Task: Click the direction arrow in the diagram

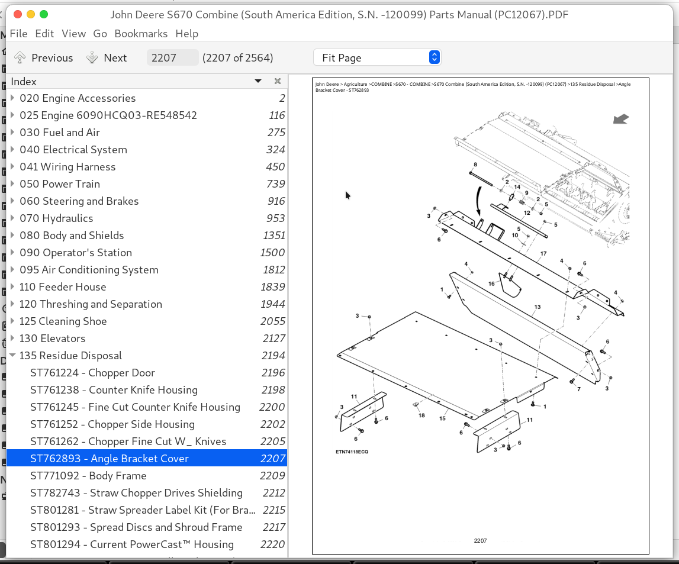Action: (620, 120)
